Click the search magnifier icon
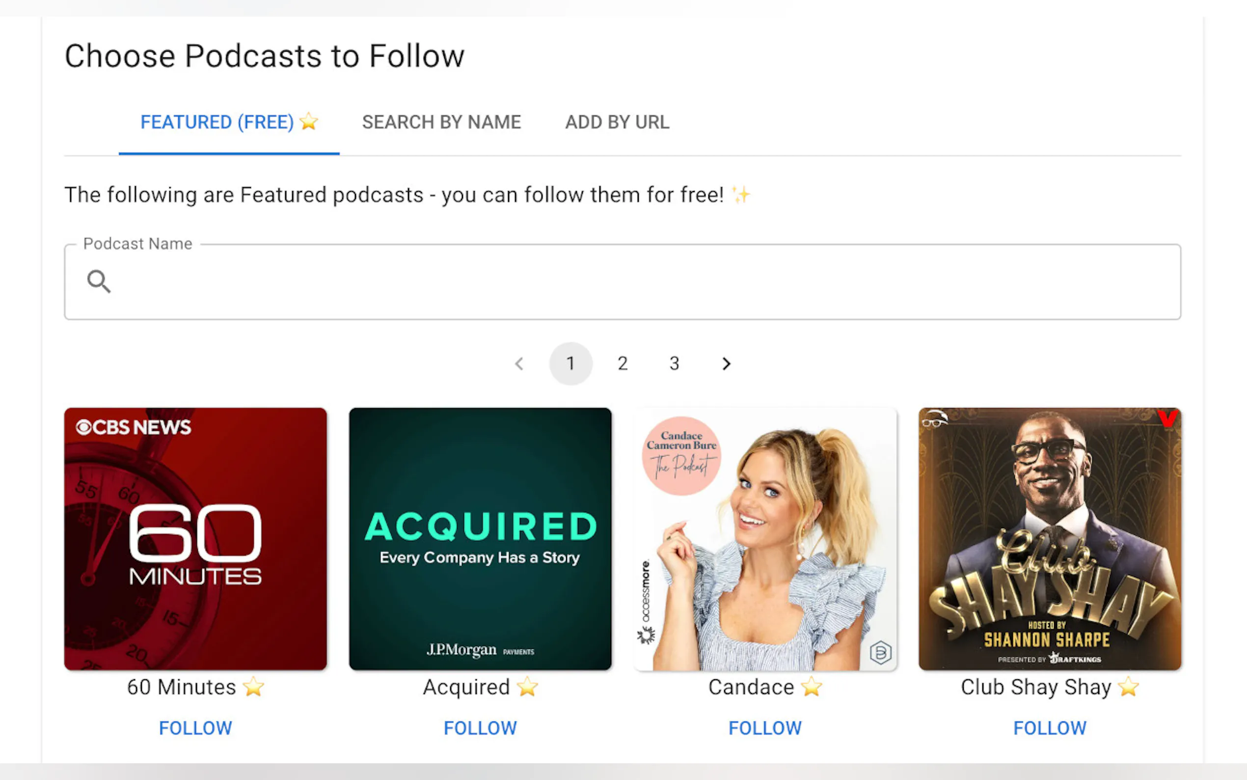The width and height of the screenshot is (1247, 780). pos(99,281)
